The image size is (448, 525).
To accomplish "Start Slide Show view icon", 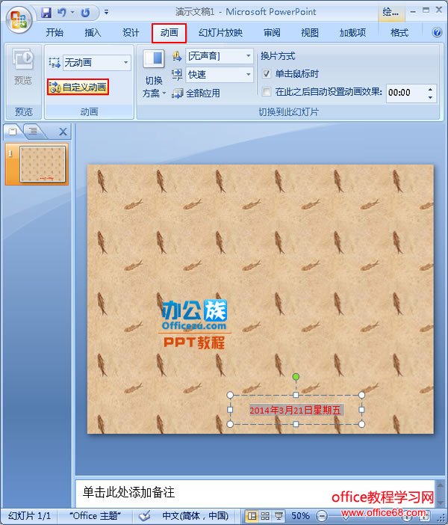I will point(279,516).
